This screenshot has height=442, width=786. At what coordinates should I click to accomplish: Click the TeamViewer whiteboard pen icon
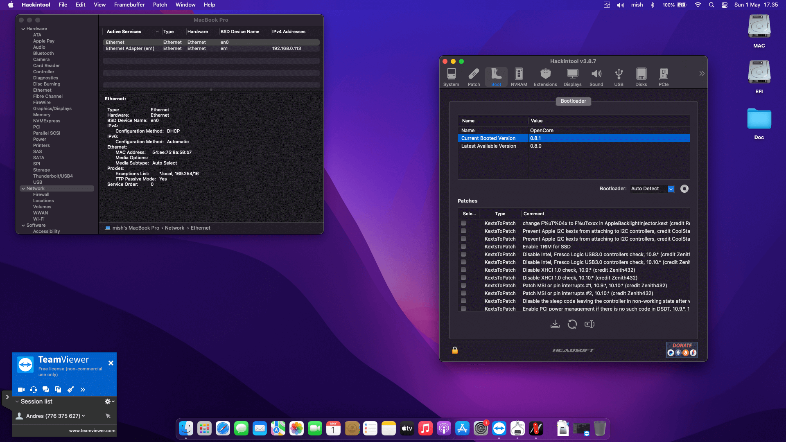70,390
